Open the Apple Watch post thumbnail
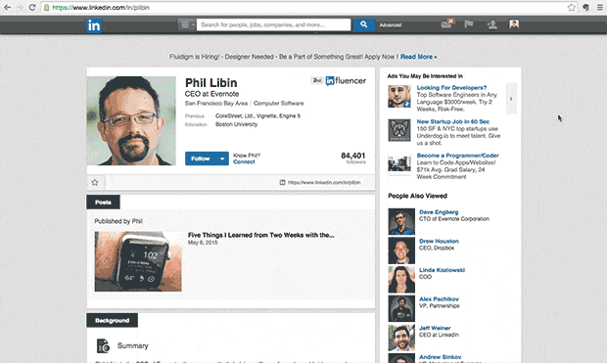 (x=138, y=261)
